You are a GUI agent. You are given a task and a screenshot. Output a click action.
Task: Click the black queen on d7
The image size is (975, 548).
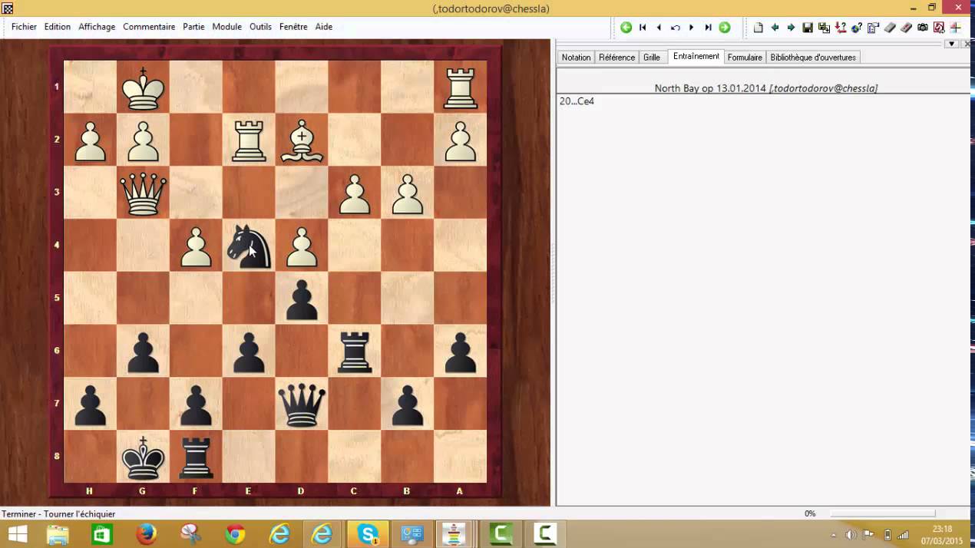coord(302,404)
